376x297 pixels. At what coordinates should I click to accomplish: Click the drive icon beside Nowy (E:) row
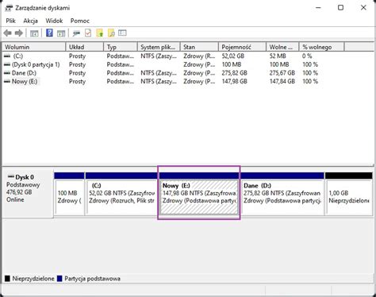7,81
